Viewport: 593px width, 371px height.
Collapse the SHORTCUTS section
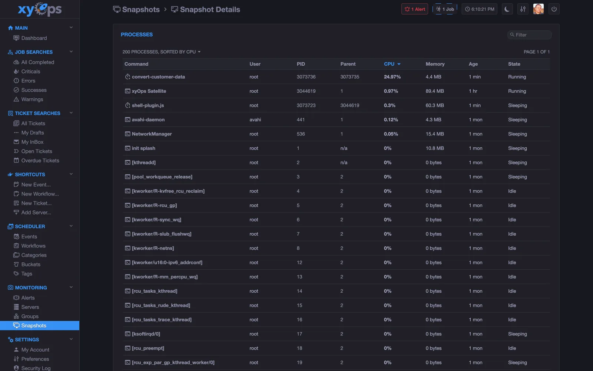tap(71, 174)
